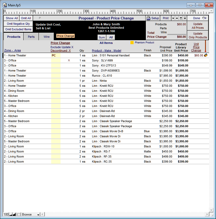Click the $1,850.00 proposal unit price for Ninka

166,81
